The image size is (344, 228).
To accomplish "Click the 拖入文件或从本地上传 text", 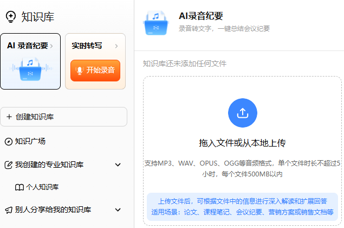I will [x=242, y=143].
